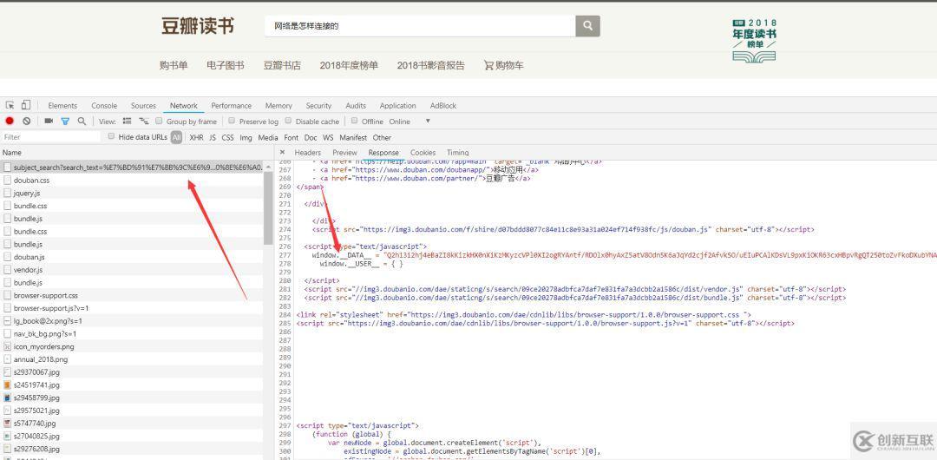Filter requests by XHR

pos(196,138)
